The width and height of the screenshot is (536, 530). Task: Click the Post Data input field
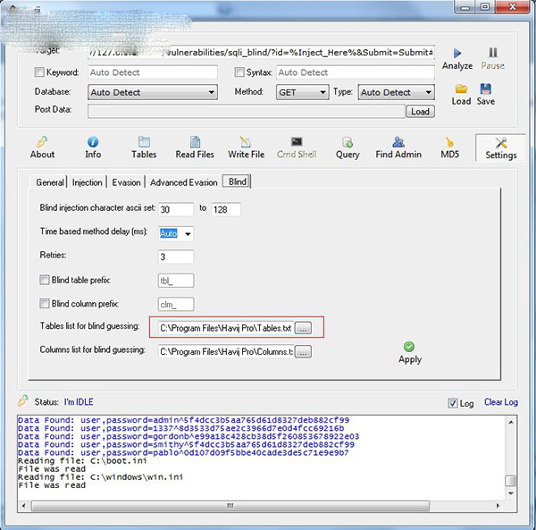[x=247, y=112]
